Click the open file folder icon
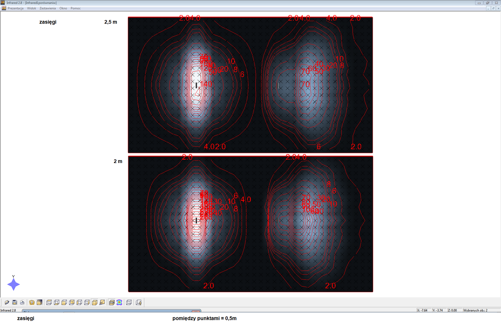Screen dimensions: 501x325 7,303
